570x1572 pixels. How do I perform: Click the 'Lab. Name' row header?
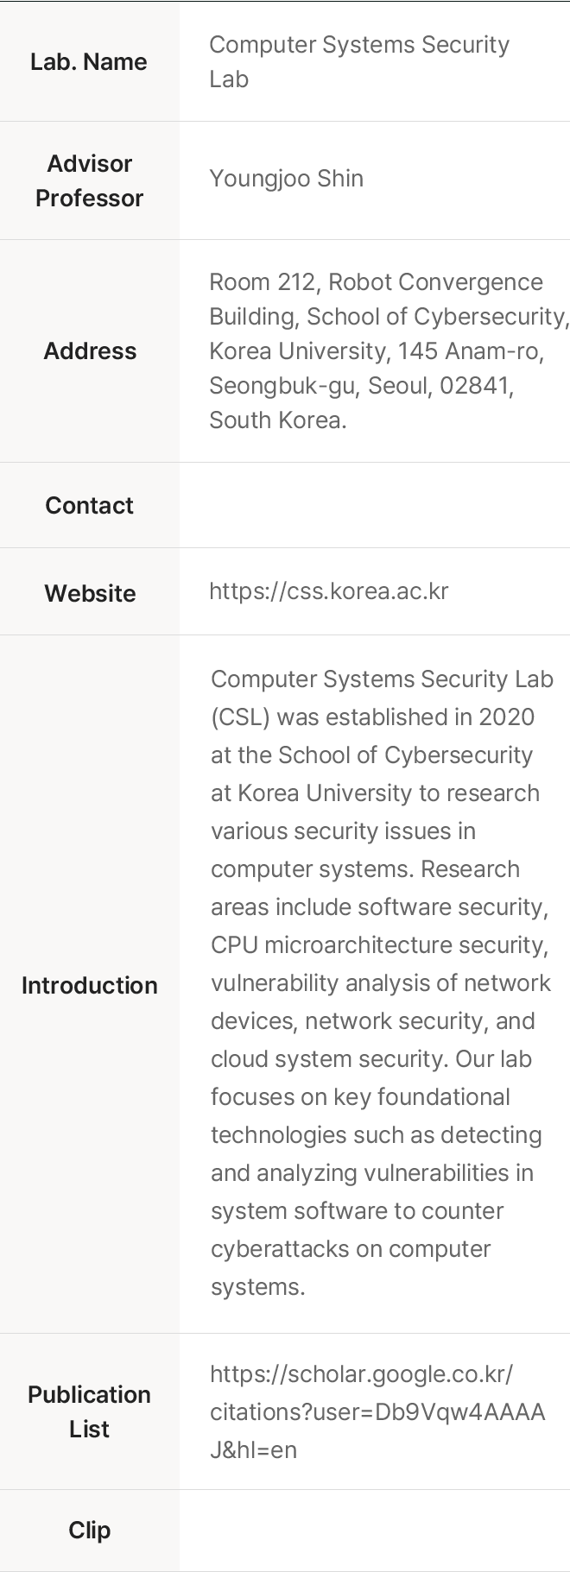pyautogui.click(x=89, y=61)
